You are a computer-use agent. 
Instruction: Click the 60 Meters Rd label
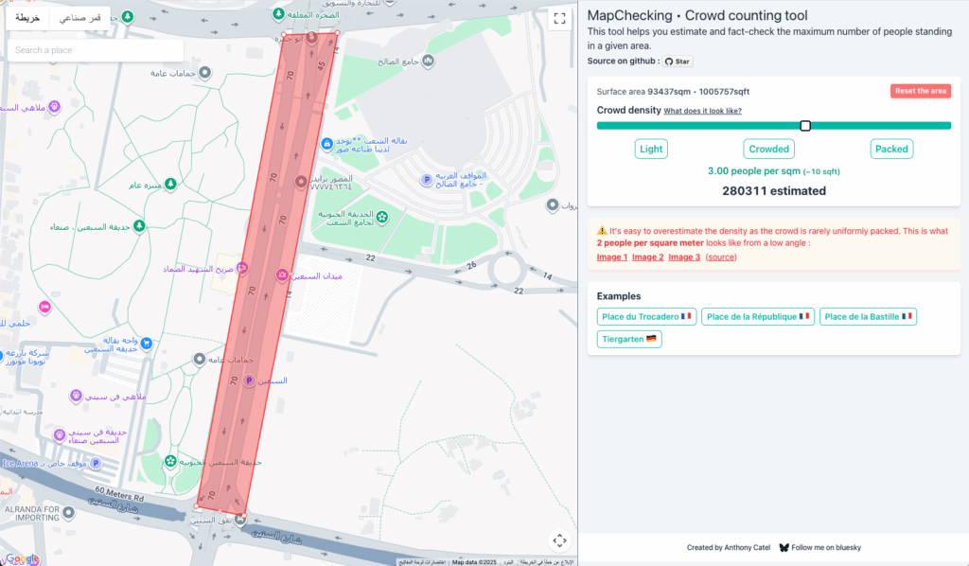point(119,494)
